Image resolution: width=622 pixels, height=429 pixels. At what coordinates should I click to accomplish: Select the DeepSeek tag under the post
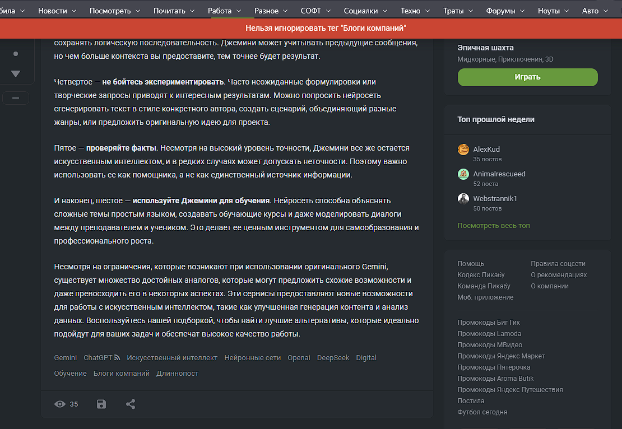click(333, 358)
